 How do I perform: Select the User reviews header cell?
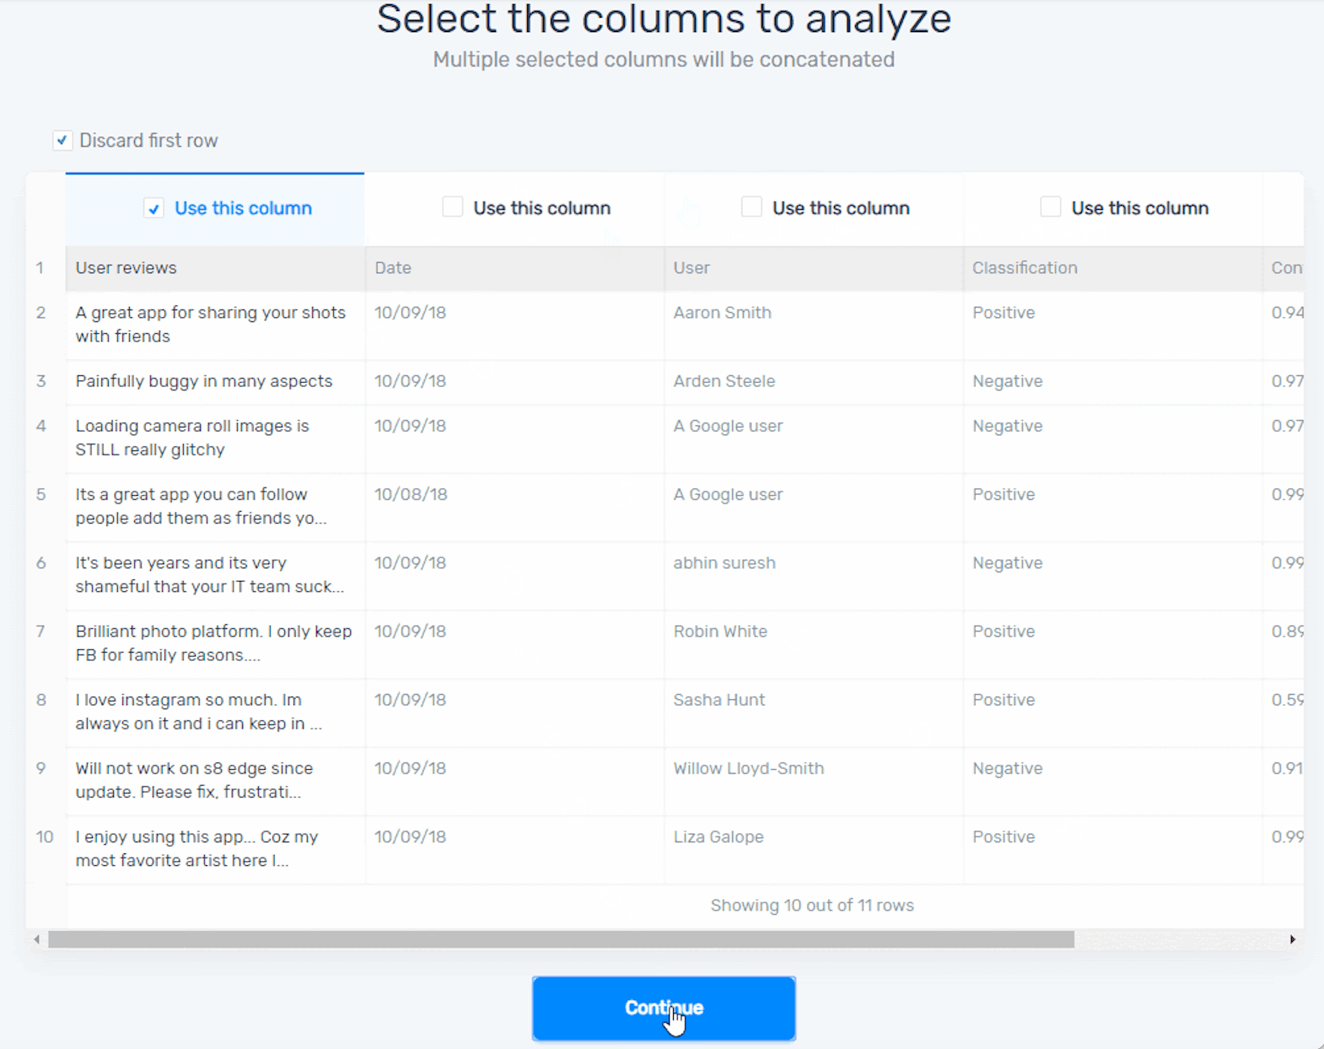click(126, 268)
